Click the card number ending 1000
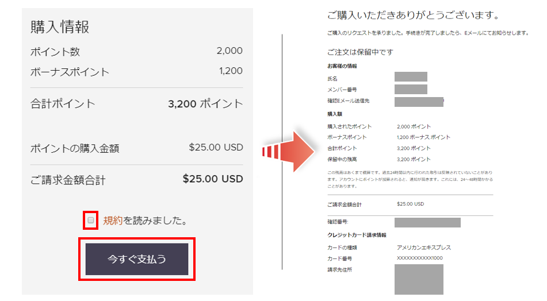The image size is (547, 301). 420,258
